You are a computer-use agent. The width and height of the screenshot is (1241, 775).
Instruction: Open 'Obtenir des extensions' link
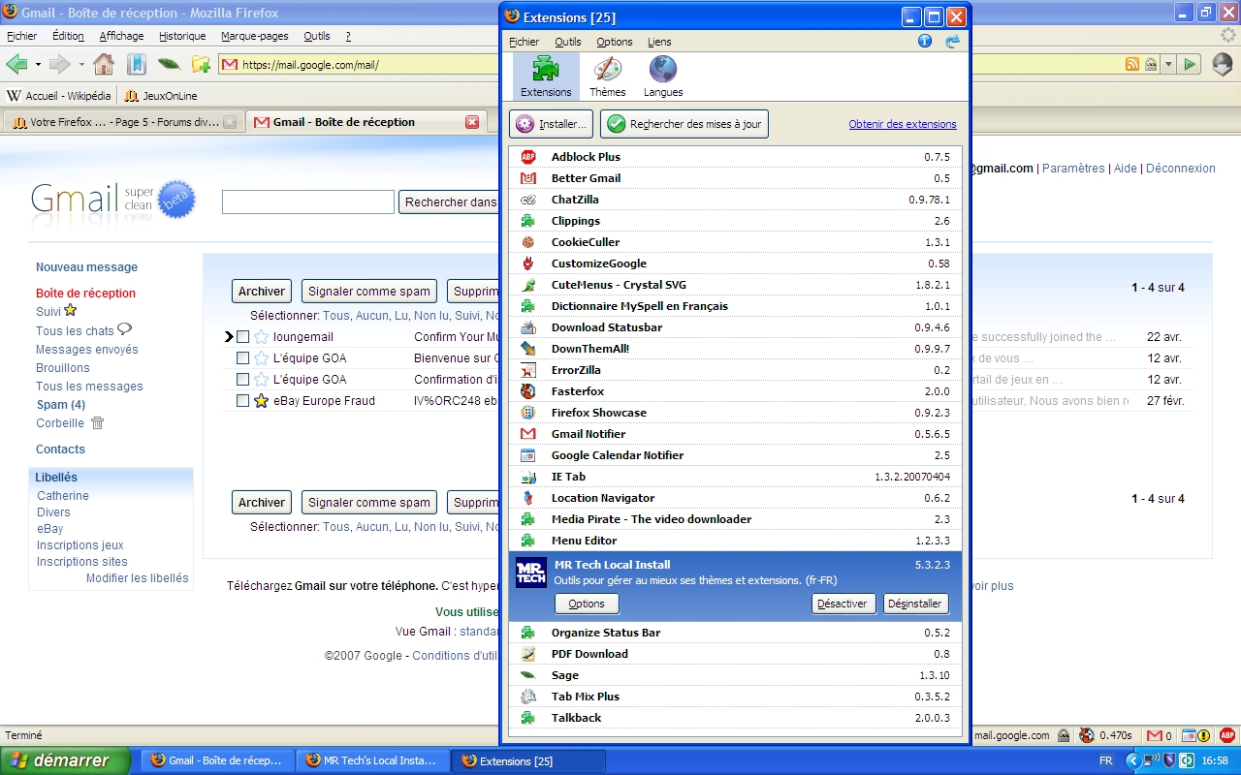click(x=903, y=124)
